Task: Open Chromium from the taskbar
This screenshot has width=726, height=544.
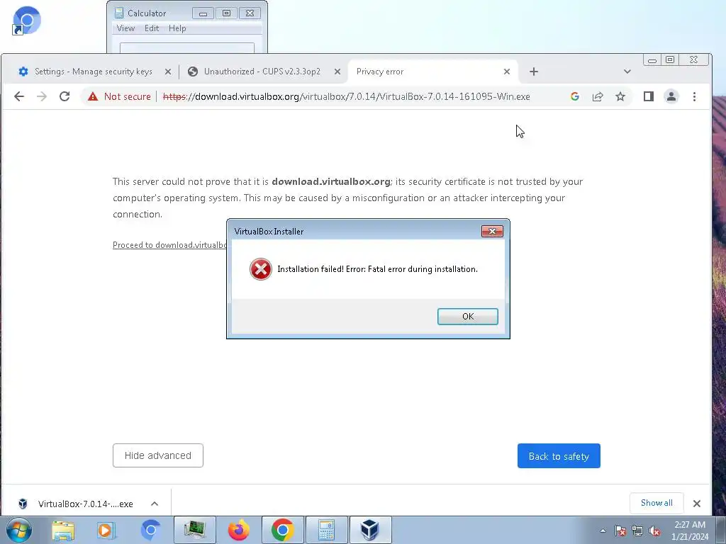Action: [x=150, y=531]
